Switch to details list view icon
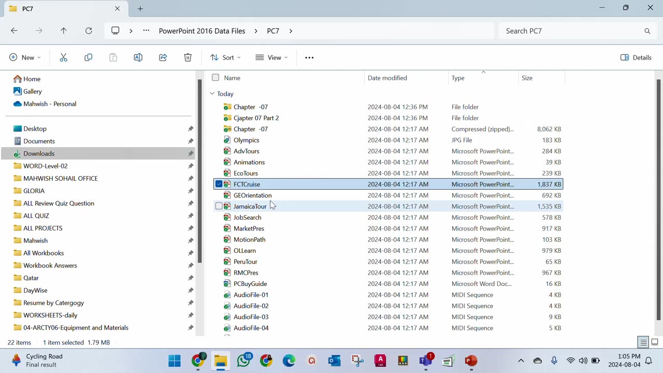Viewport: 663px width, 373px height. coord(643,342)
